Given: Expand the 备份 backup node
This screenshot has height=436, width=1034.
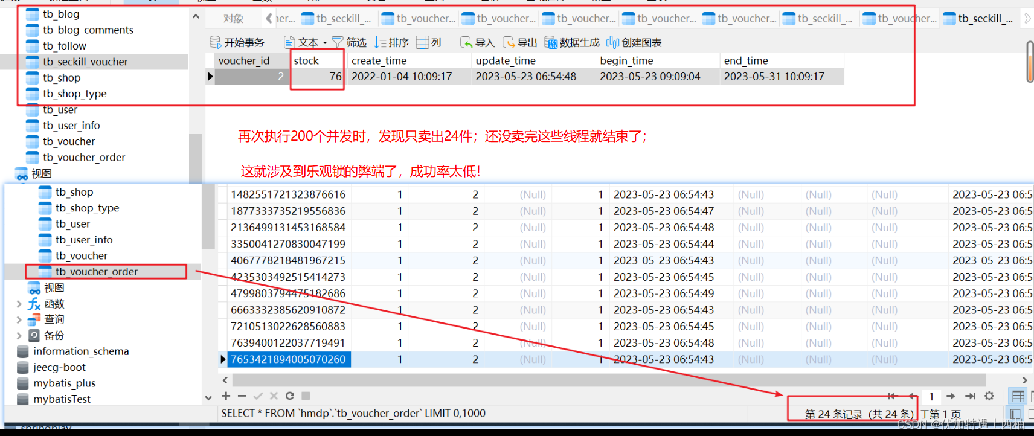Looking at the screenshot, I should tap(19, 336).
